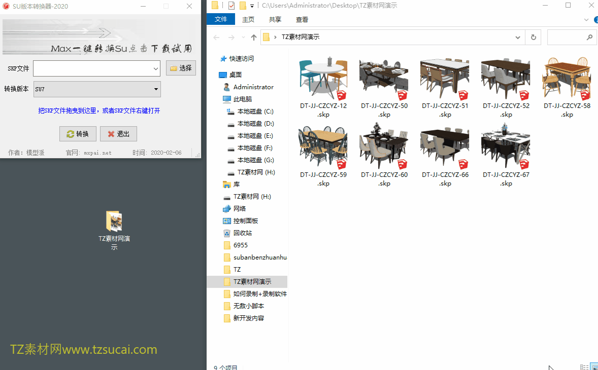Click the Up one level arrow

[x=254, y=38]
